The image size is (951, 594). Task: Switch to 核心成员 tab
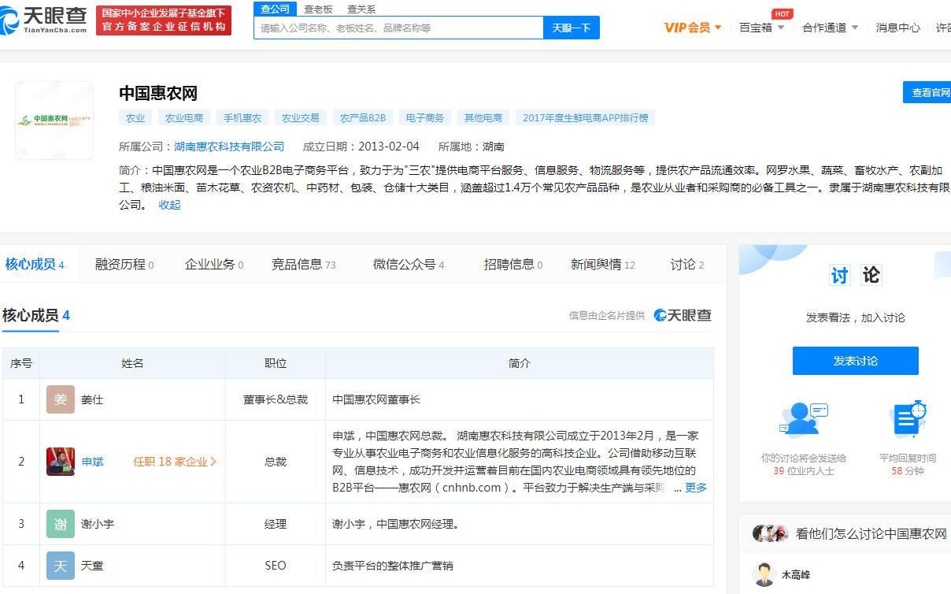(x=35, y=264)
